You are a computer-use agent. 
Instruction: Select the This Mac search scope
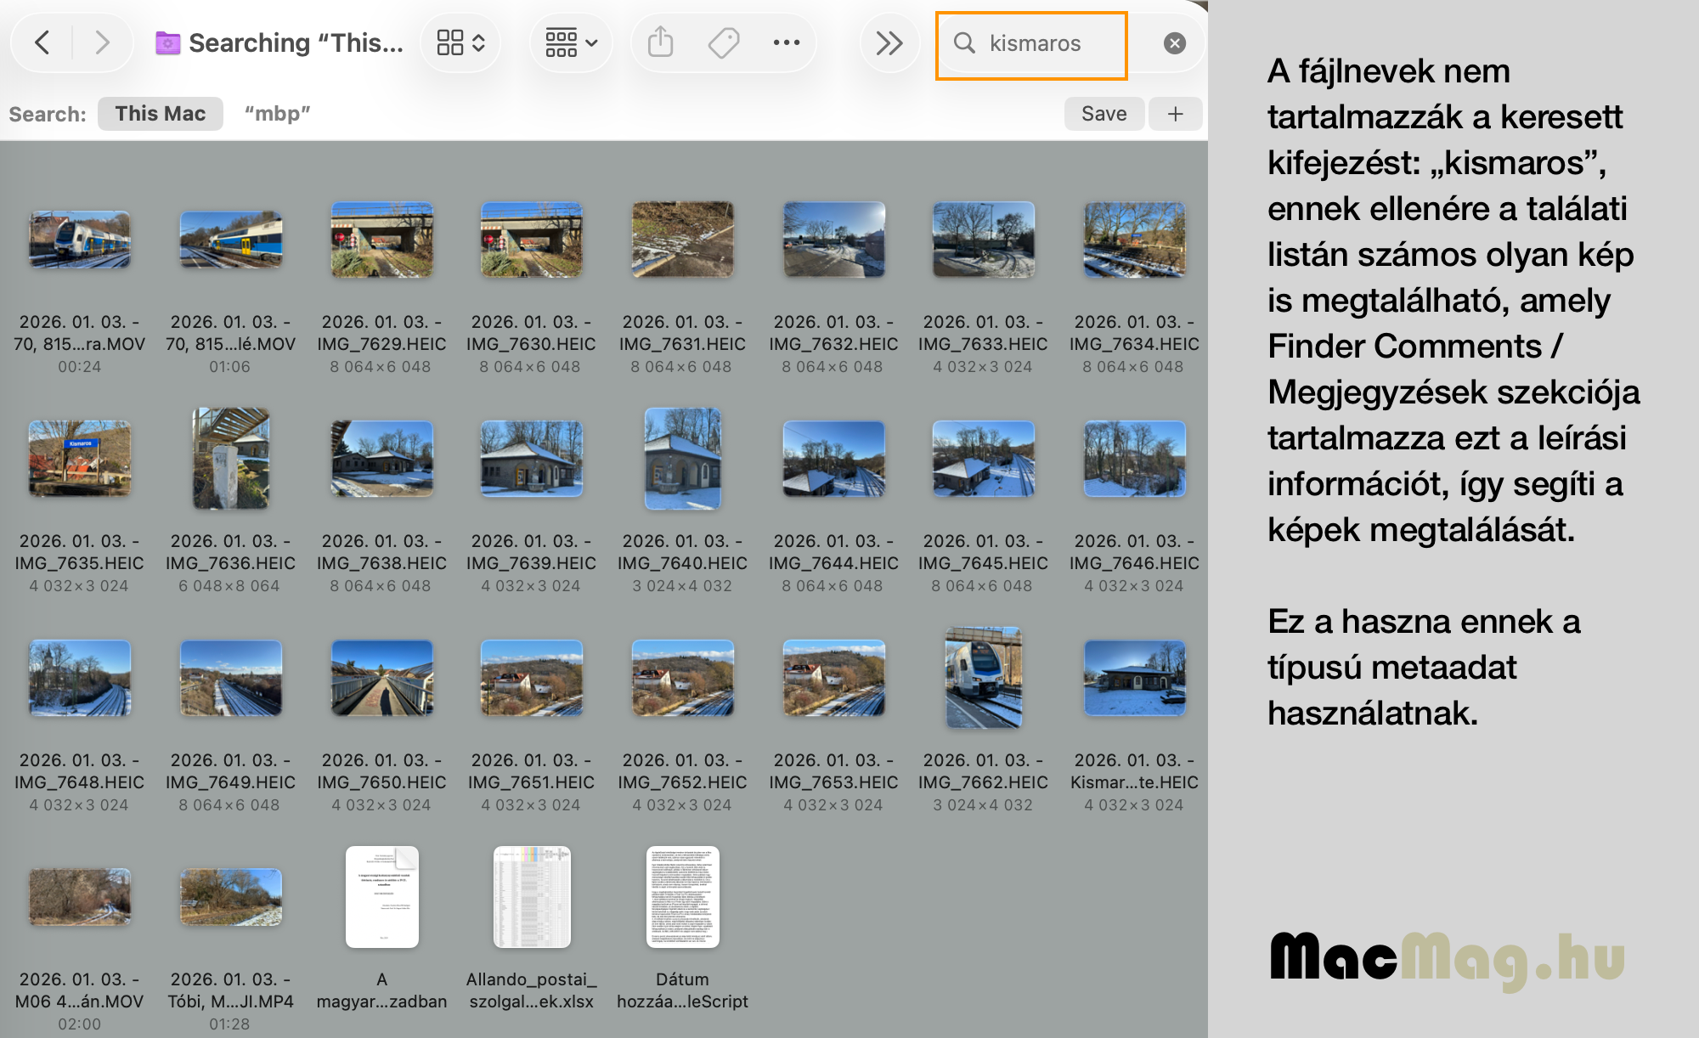pos(160,114)
